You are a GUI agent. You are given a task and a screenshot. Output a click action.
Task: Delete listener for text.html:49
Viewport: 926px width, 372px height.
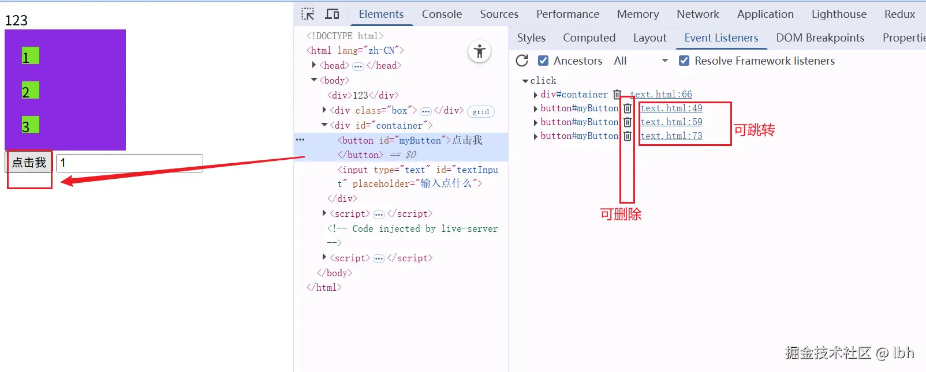point(628,108)
